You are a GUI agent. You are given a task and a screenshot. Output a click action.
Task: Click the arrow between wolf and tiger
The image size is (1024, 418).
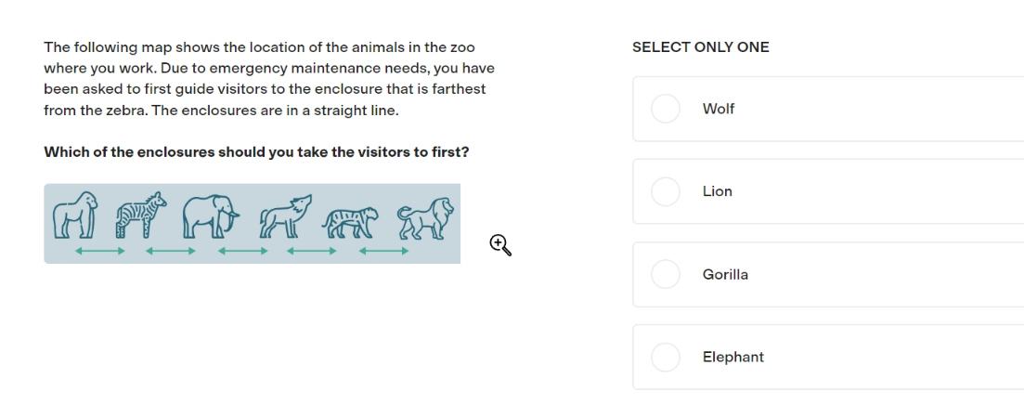tap(312, 251)
